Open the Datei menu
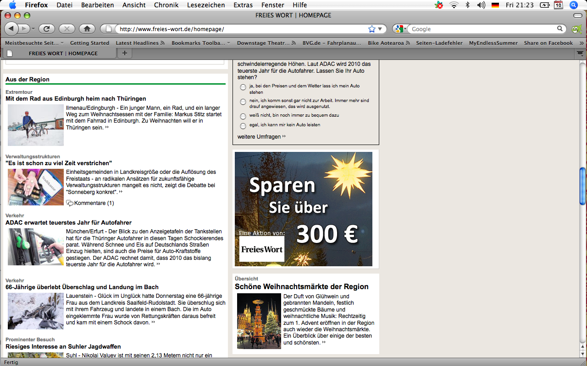The height and width of the screenshot is (366, 587). tap(65, 5)
